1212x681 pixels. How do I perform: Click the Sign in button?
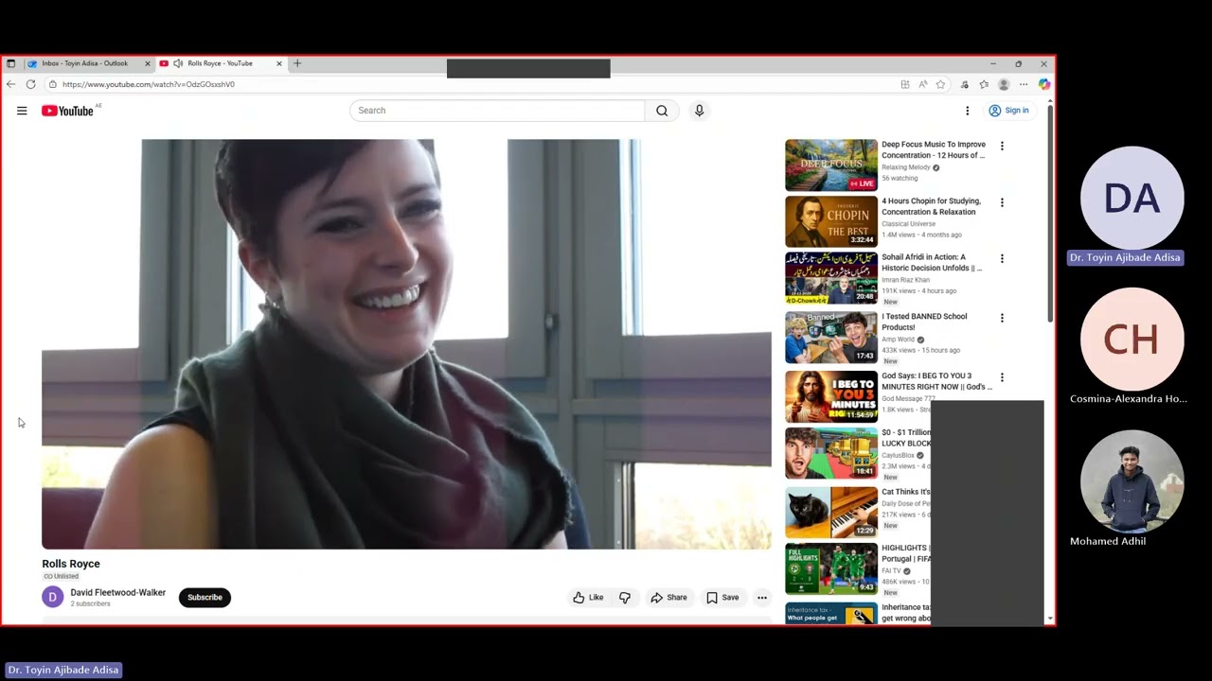[x=1008, y=111]
